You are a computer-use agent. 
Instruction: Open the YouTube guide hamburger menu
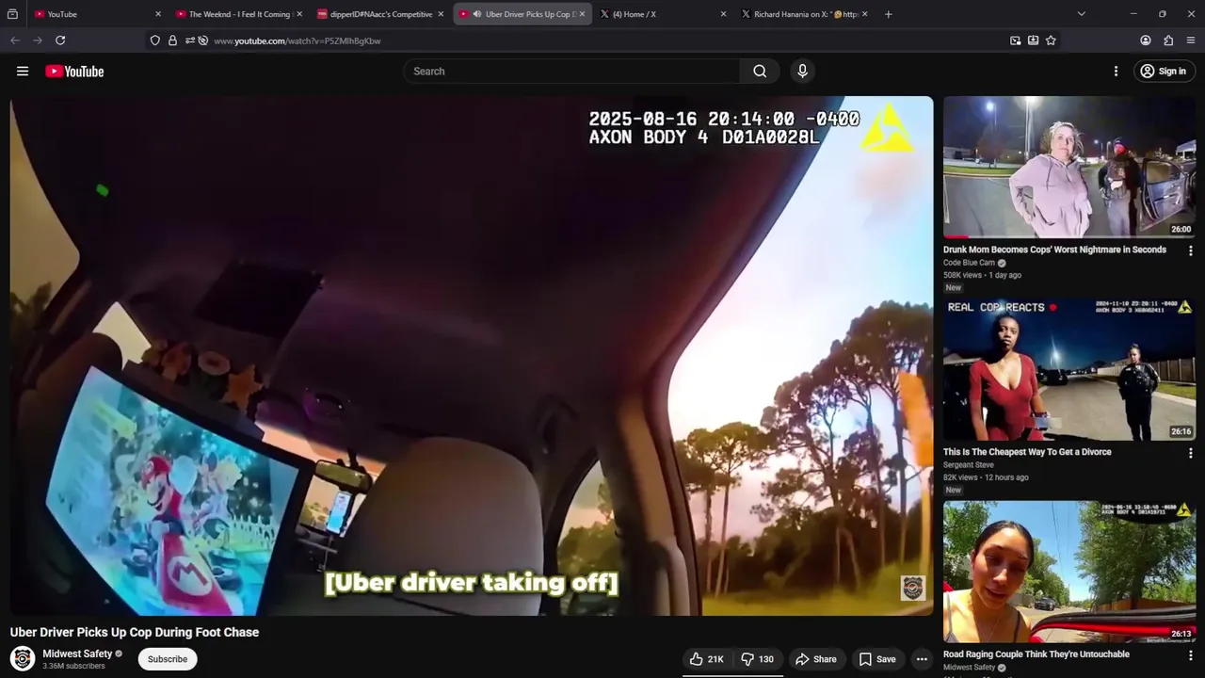(23, 72)
